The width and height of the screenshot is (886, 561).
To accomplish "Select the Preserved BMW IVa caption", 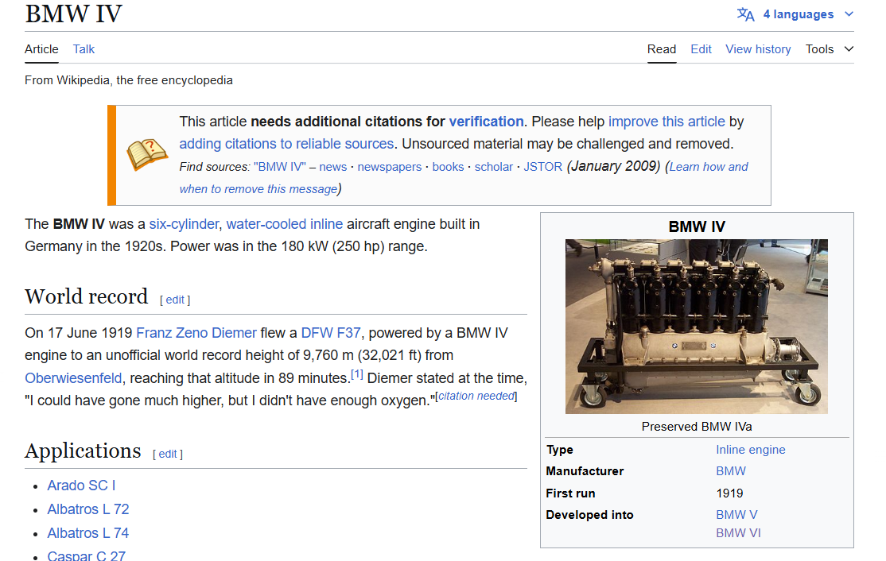I will pos(697,427).
